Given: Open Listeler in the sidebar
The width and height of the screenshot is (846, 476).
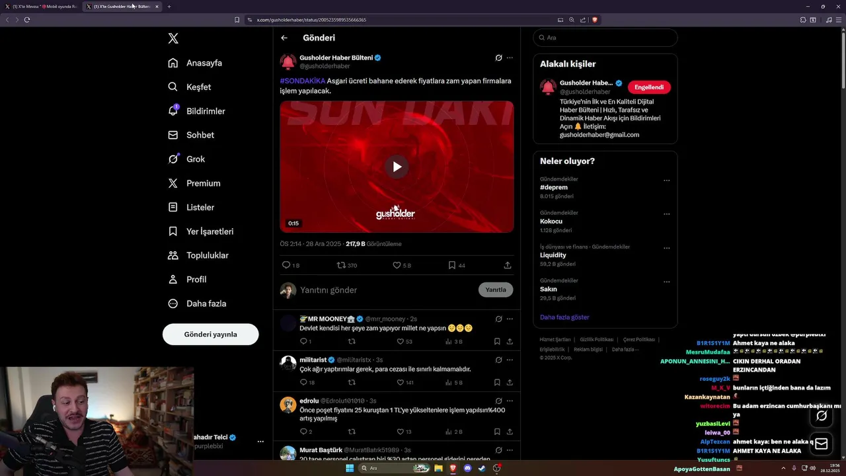Looking at the screenshot, I should [x=191, y=207].
